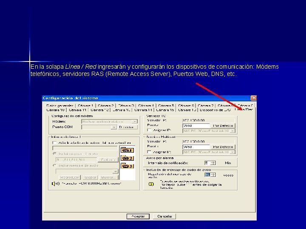This screenshot has width=306, height=229.
Task: Open the Dispositivo de E/S tab
Action: tap(215, 110)
